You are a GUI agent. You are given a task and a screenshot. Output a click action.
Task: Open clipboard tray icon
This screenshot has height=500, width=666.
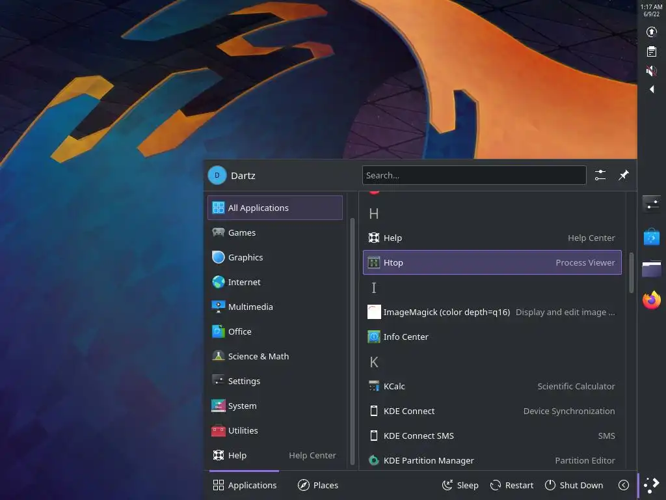point(651,51)
